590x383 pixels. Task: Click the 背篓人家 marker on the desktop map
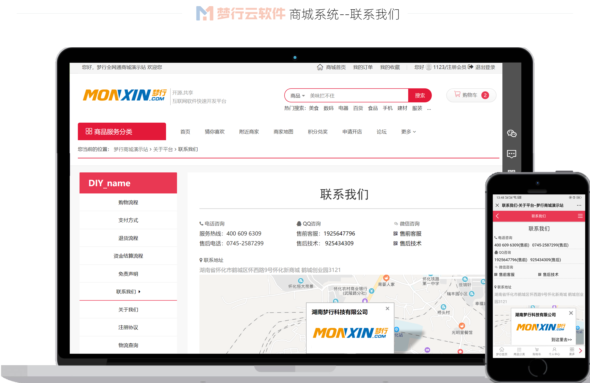(386, 278)
